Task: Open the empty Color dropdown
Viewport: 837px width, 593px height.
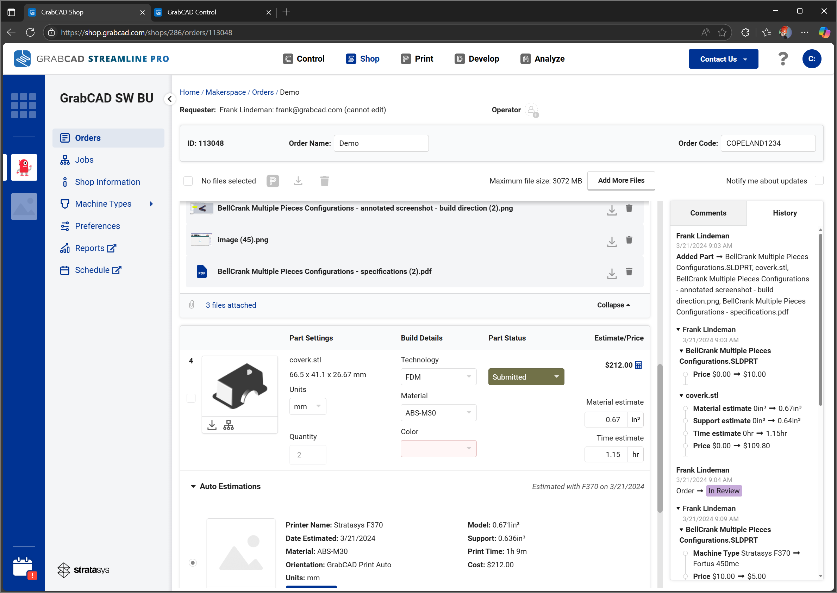Action: tap(438, 448)
